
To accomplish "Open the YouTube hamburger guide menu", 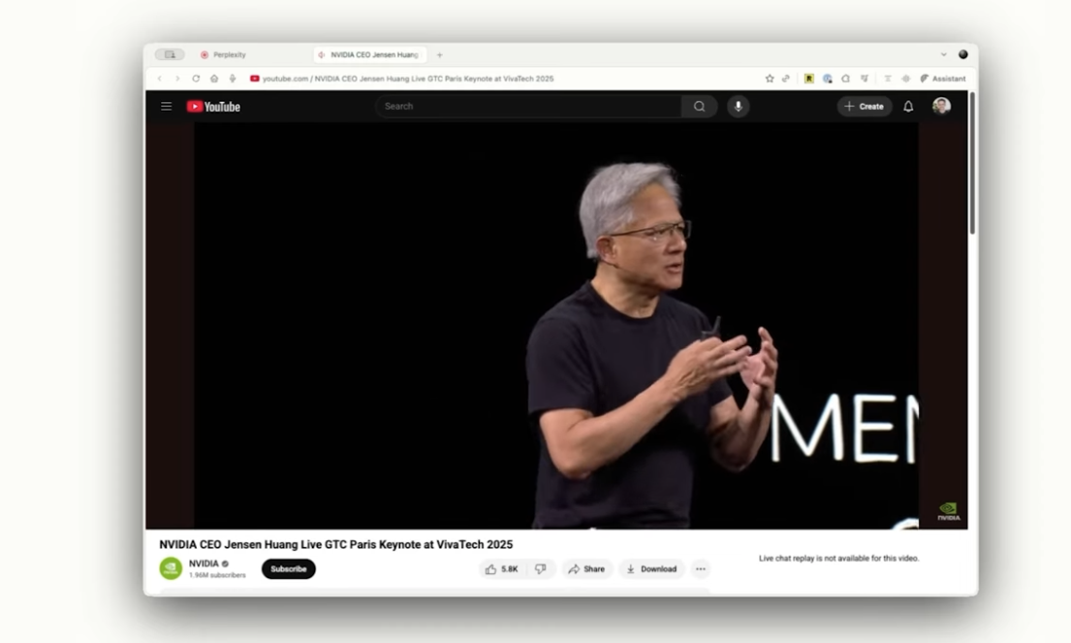I will [x=166, y=107].
